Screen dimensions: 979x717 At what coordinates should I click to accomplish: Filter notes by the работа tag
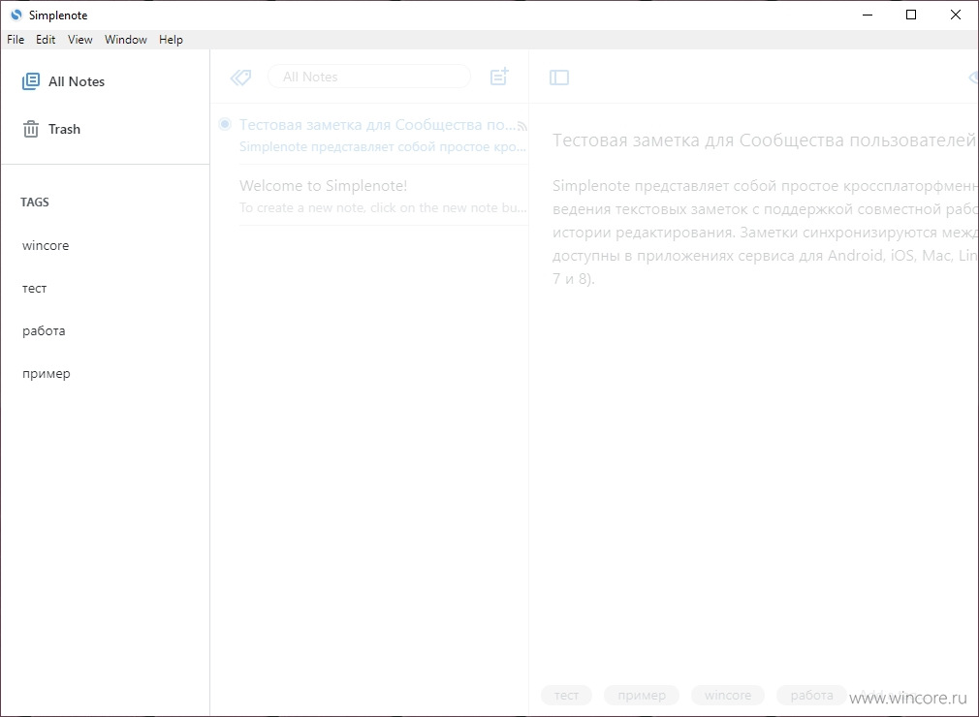(x=44, y=330)
